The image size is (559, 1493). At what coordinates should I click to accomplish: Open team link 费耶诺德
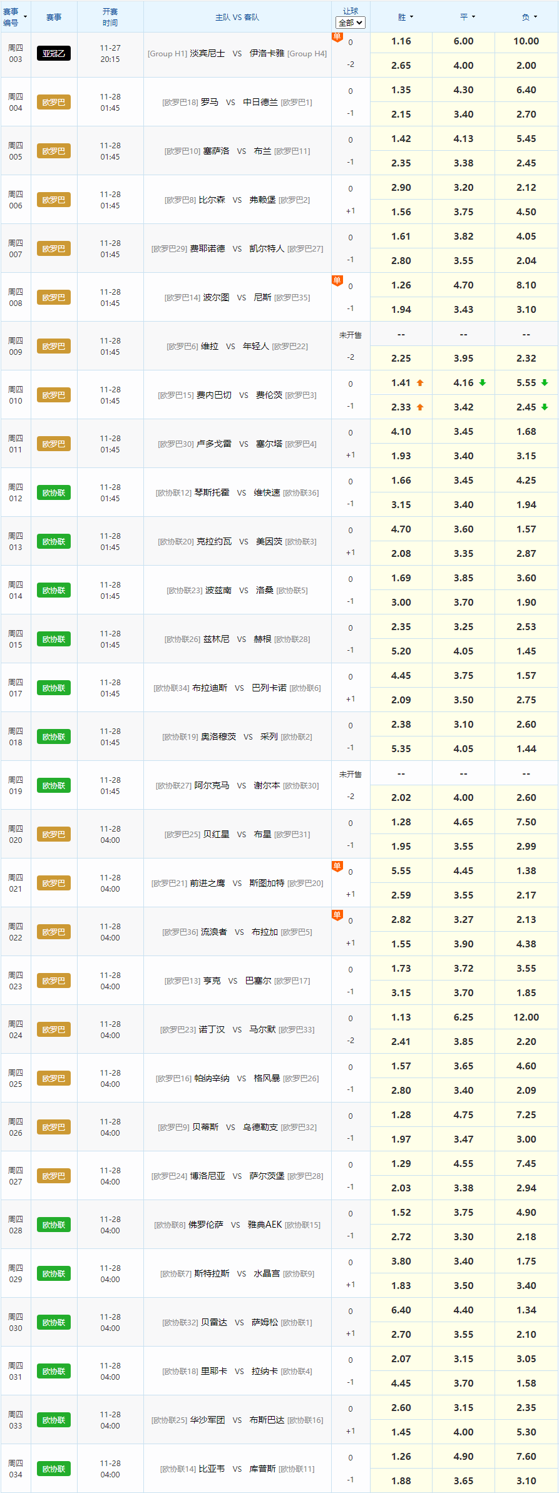(x=207, y=248)
